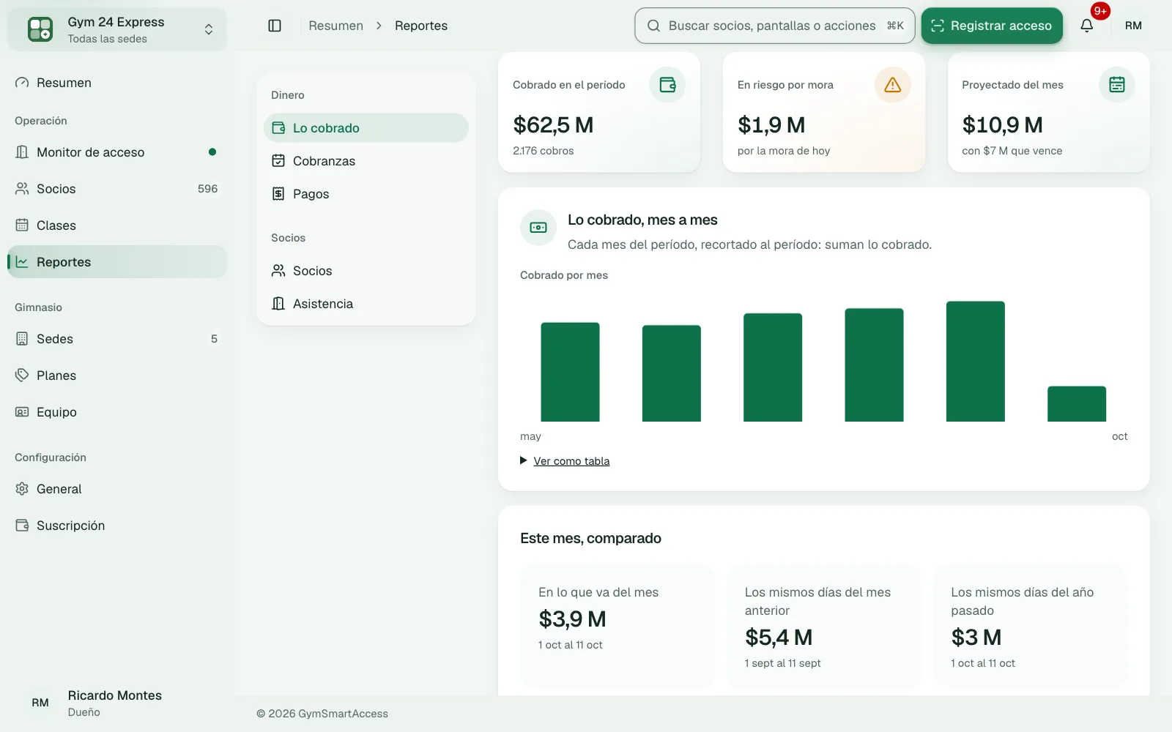
Task: Click the Clases calendar icon
Action: click(x=22, y=225)
